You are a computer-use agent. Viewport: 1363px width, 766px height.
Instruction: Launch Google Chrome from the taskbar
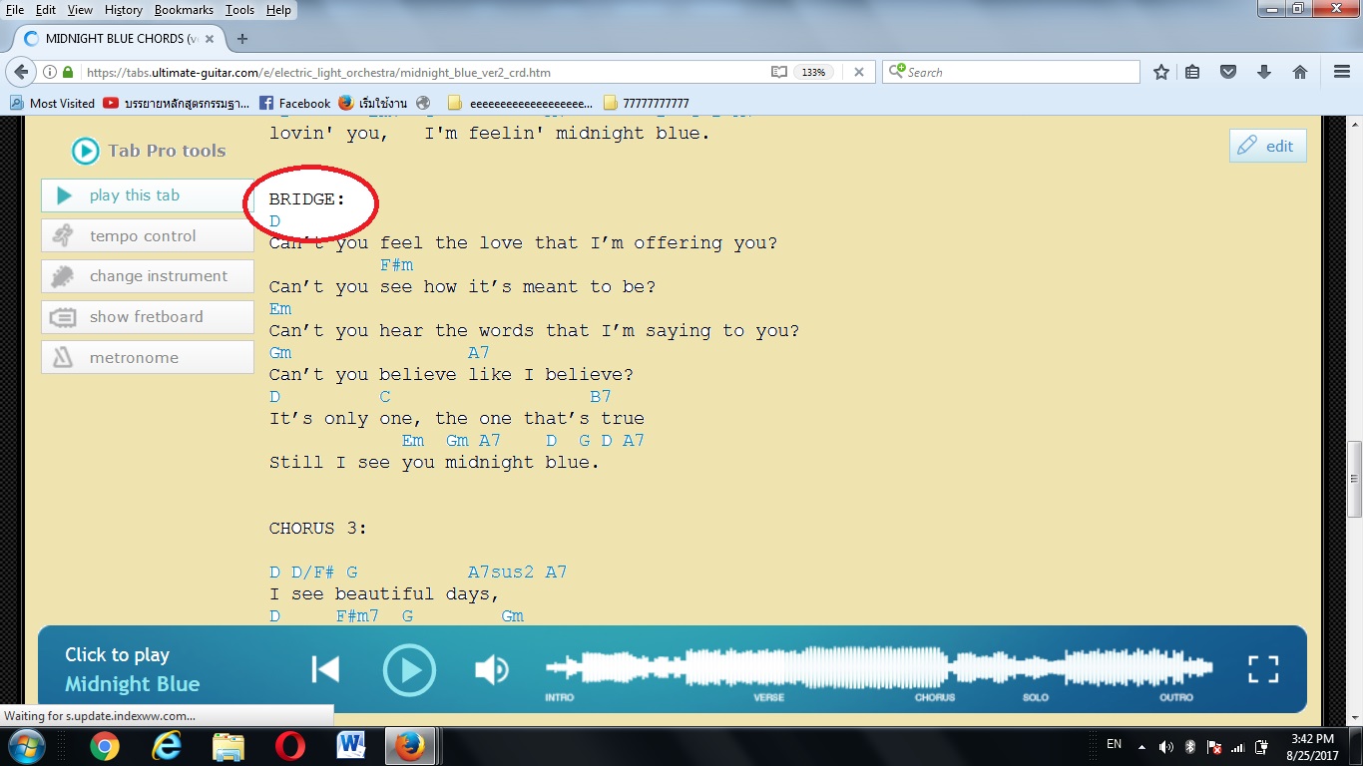pyautogui.click(x=104, y=746)
